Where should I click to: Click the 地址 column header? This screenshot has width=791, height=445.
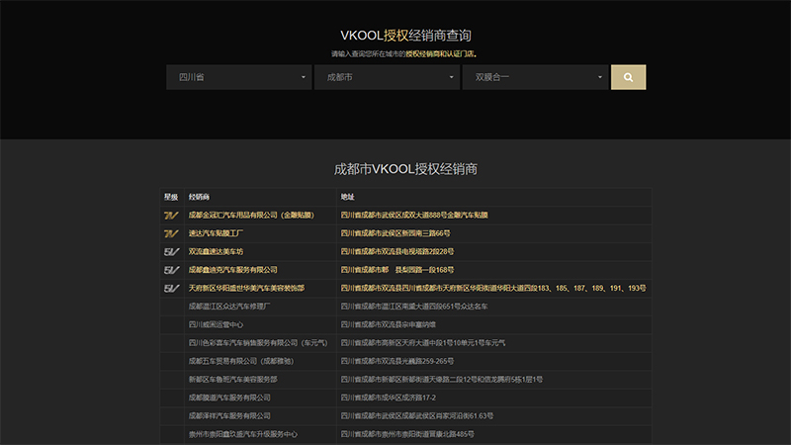(x=347, y=197)
